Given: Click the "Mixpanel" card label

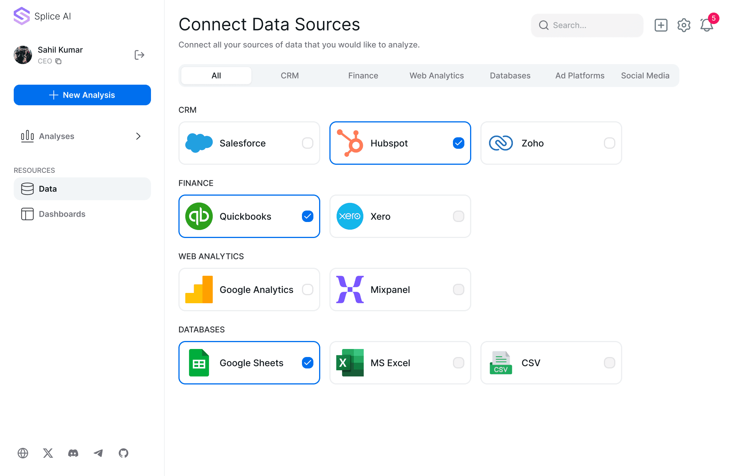Looking at the screenshot, I should point(390,289).
